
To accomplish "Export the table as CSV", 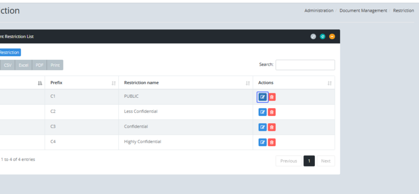I will [x=8, y=65].
